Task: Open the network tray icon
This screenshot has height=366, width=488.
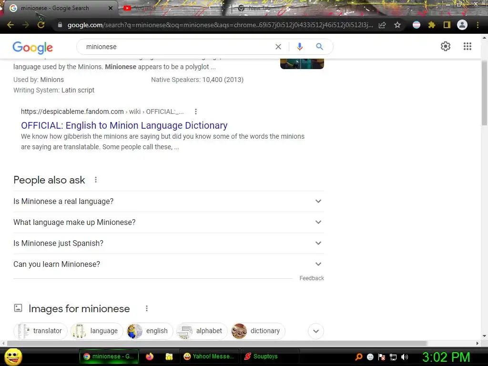Action: point(393,357)
